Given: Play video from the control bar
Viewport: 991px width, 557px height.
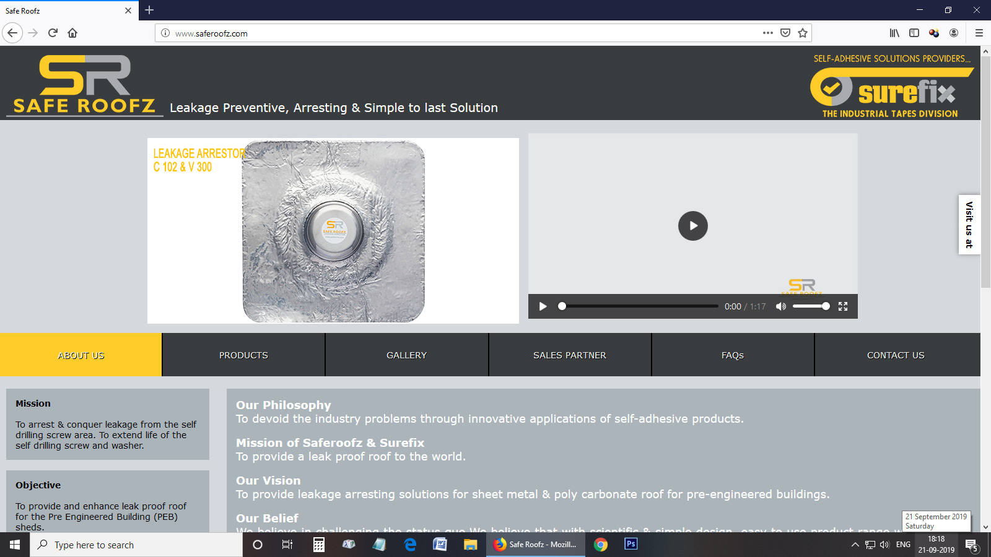Looking at the screenshot, I should click(543, 306).
